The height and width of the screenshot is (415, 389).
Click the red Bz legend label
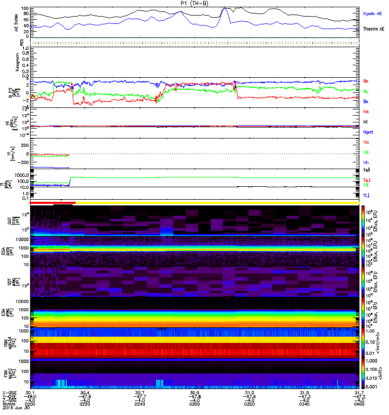(x=366, y=81)
